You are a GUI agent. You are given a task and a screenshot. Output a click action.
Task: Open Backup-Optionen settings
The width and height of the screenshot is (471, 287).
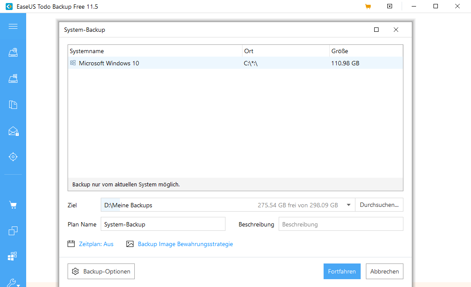pos(101,271)
